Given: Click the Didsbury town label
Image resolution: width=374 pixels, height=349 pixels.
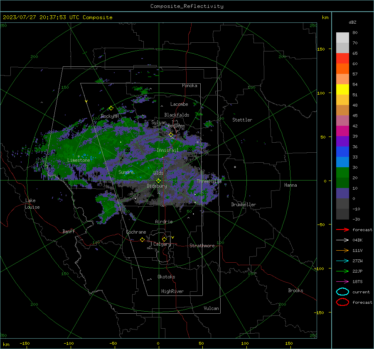Looking at the screenshot, I should click(157, 186).
